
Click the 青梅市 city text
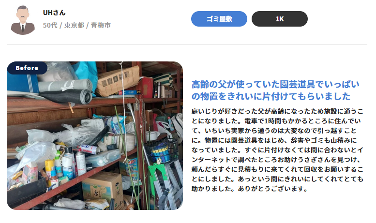101,25
